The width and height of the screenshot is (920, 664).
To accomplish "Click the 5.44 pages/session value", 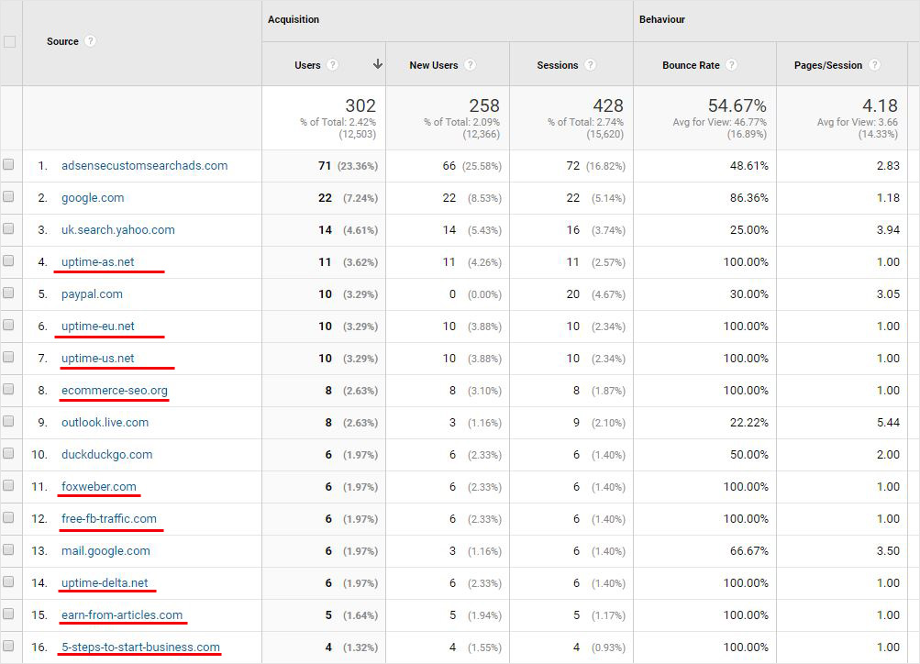I will point(888,423).
